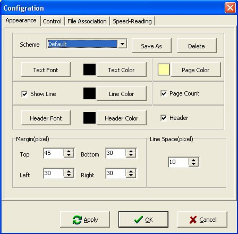The width and height of the screenshot is (238, 234).
Task: Click the black Text Color swatch
Action: pos(89,69)
